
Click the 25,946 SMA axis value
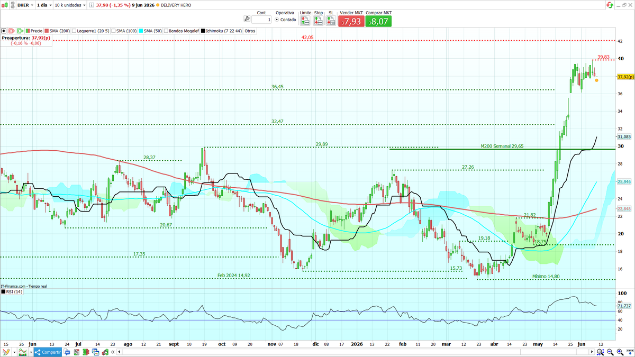(624, 181)
